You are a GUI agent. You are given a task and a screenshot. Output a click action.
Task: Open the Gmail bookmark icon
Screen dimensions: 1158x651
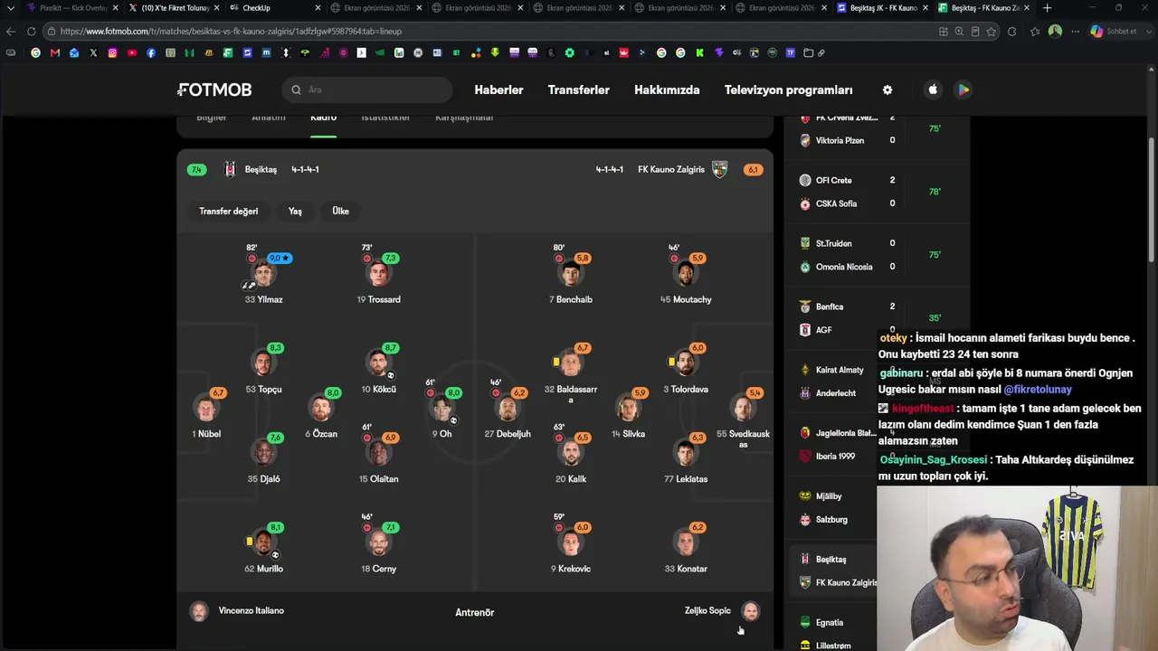[55, 52]
